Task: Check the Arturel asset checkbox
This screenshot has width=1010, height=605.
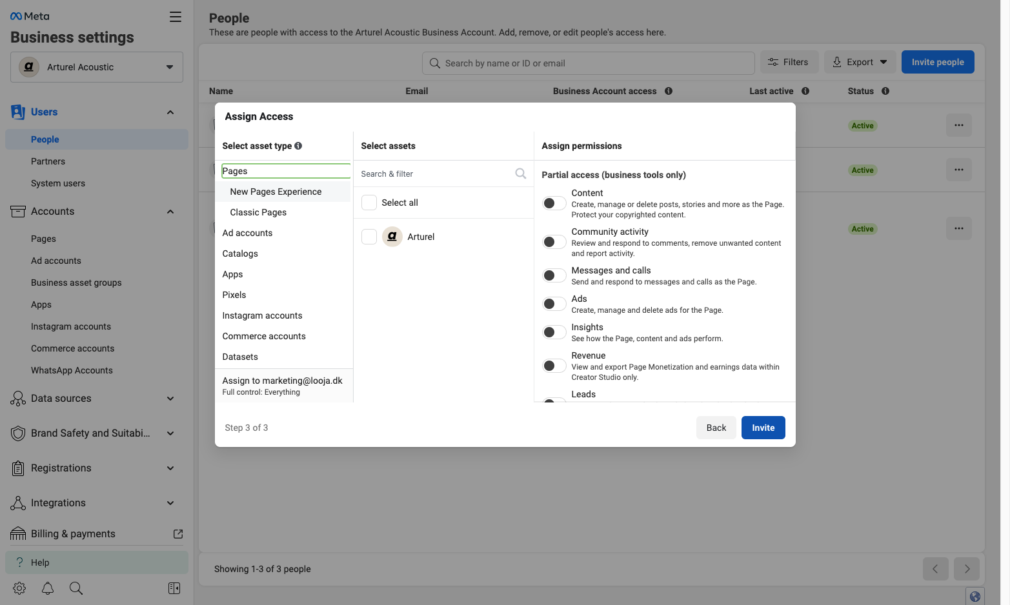Action: (369, 237)
